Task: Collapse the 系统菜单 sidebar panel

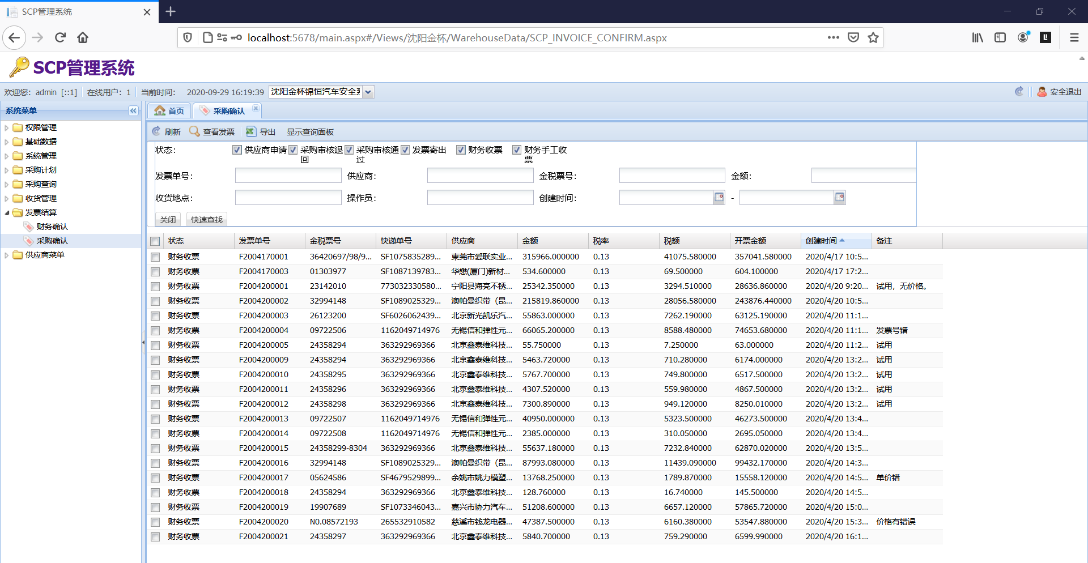Action: pos(133,110)
